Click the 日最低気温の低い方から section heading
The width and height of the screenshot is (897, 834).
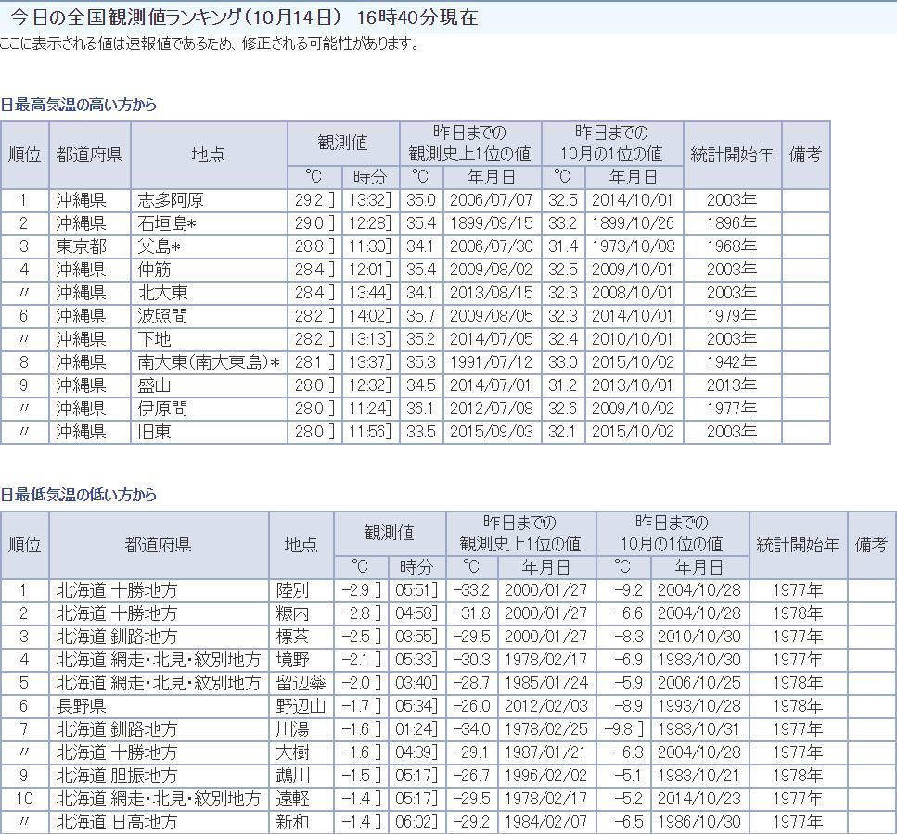tap(78, 495)
